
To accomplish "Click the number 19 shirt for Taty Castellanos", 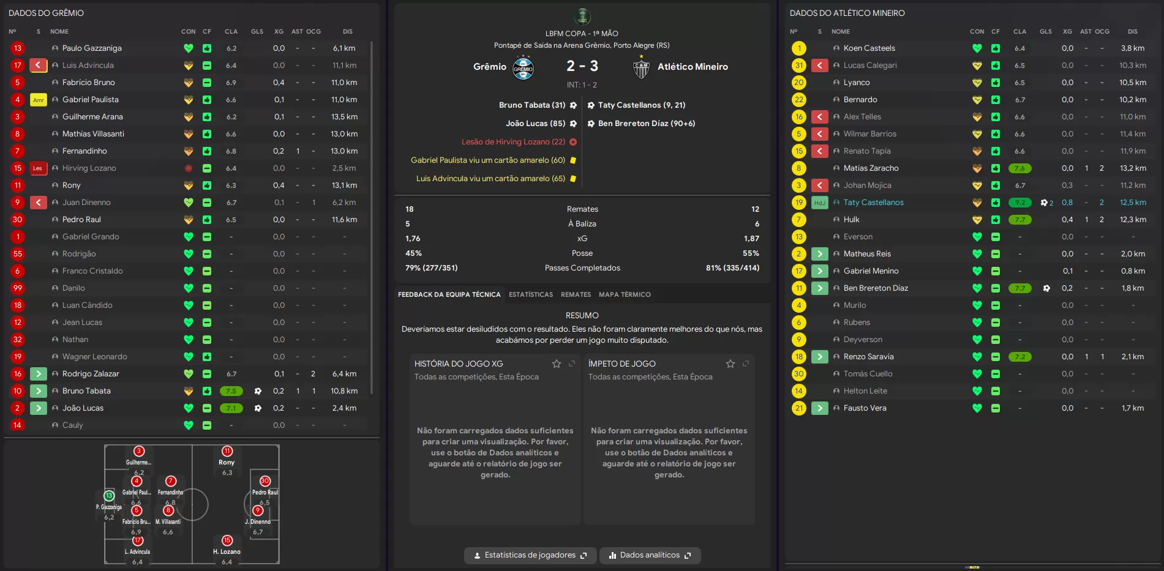I will [x=798, y=203].
